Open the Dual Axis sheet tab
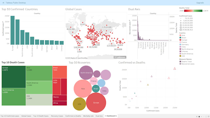The height and width of the screenshot is (118, 210). click(x=99, y=116)
